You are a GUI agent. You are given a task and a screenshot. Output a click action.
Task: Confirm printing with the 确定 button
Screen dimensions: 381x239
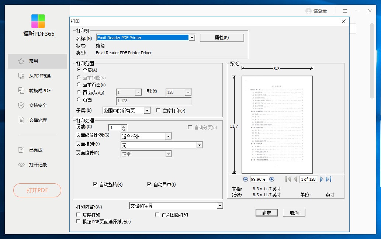point(266,213)
